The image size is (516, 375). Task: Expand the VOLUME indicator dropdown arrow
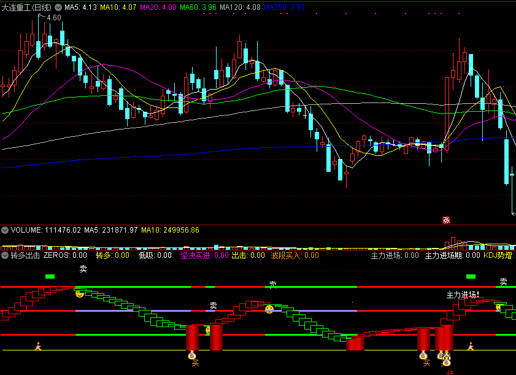pos(5,230)
